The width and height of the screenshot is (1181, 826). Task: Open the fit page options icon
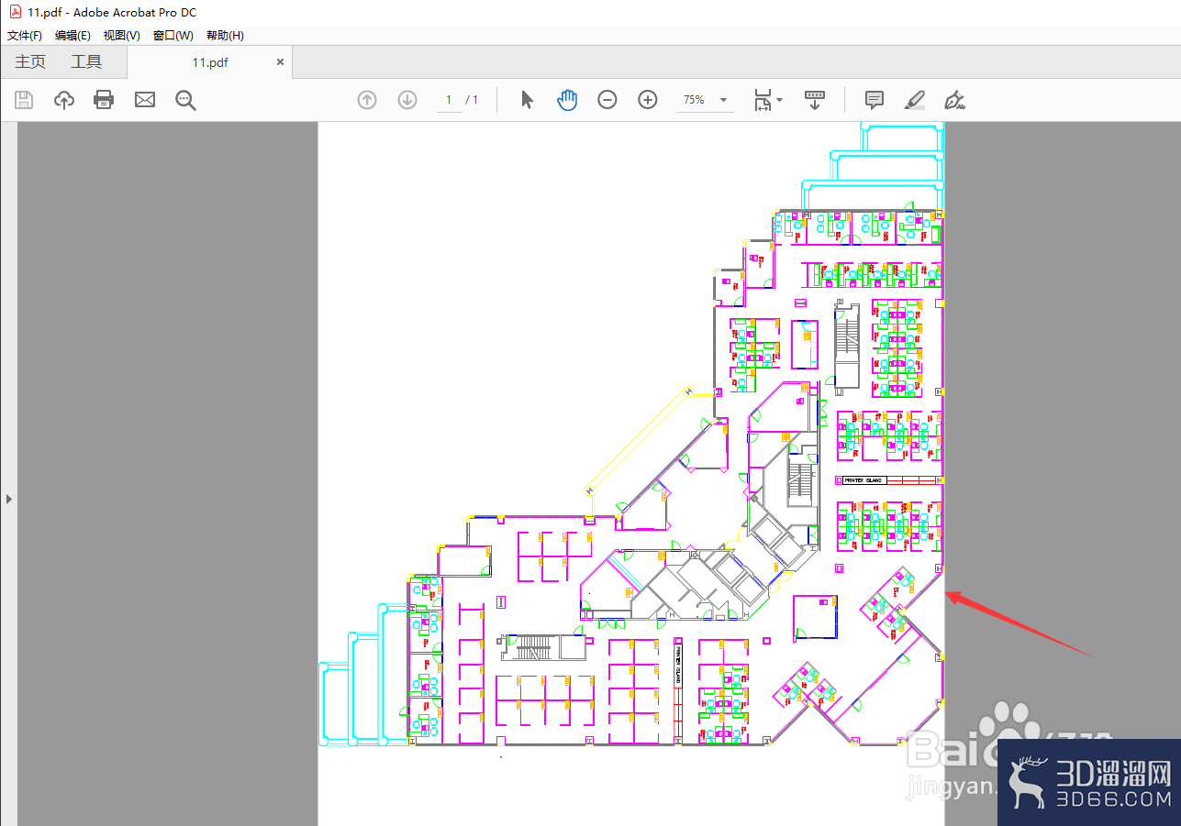click(x=763, y=100)
